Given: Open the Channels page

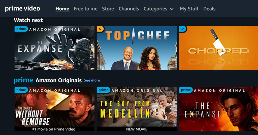Looking at the screenshot, I should click(x=129, y=9).
